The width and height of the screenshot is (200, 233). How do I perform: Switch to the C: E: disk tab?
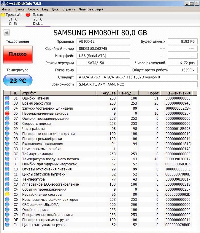(13, 19)
